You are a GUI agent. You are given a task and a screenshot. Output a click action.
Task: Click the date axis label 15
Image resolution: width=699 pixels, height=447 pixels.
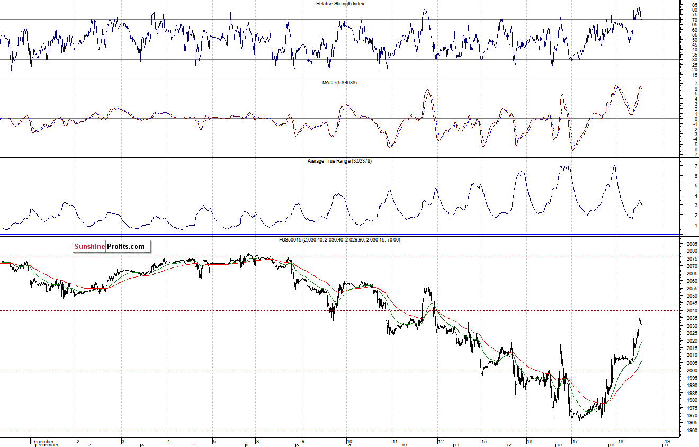pyautogui.click(x=484, y=441)
